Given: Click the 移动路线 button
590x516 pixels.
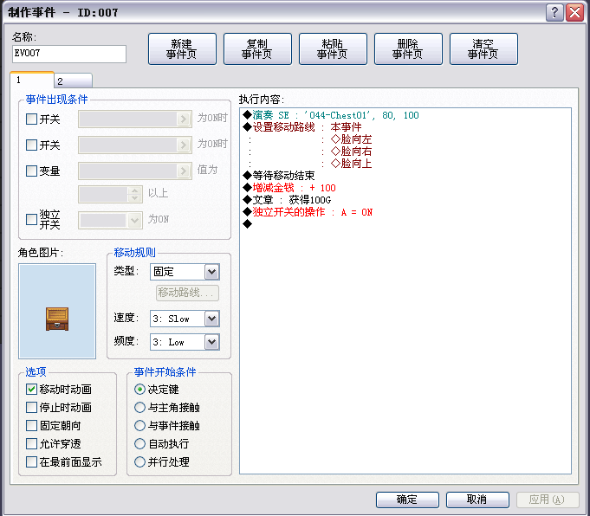Looking at the screenshot, I should click(x=187, y=293).
